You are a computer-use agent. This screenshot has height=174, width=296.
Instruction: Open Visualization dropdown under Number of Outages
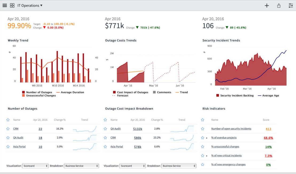tap(35, 166)
